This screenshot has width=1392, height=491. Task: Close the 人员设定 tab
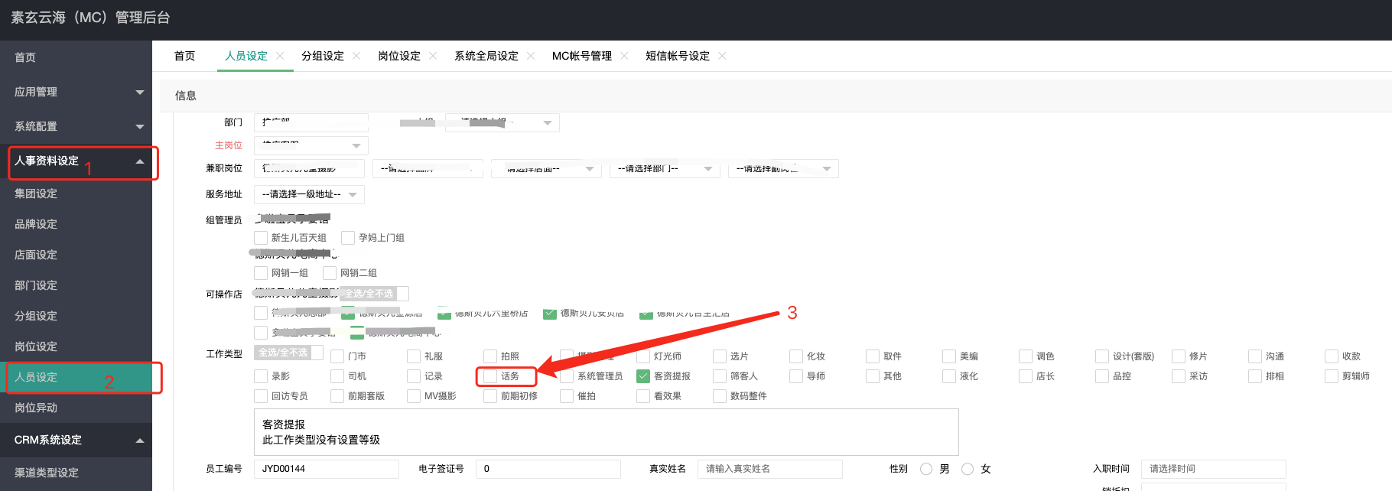[280, 56]
